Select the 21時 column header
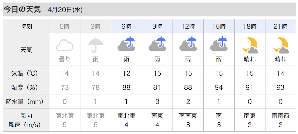The height and width of the screenshot is (134, 298). (280, 26)
